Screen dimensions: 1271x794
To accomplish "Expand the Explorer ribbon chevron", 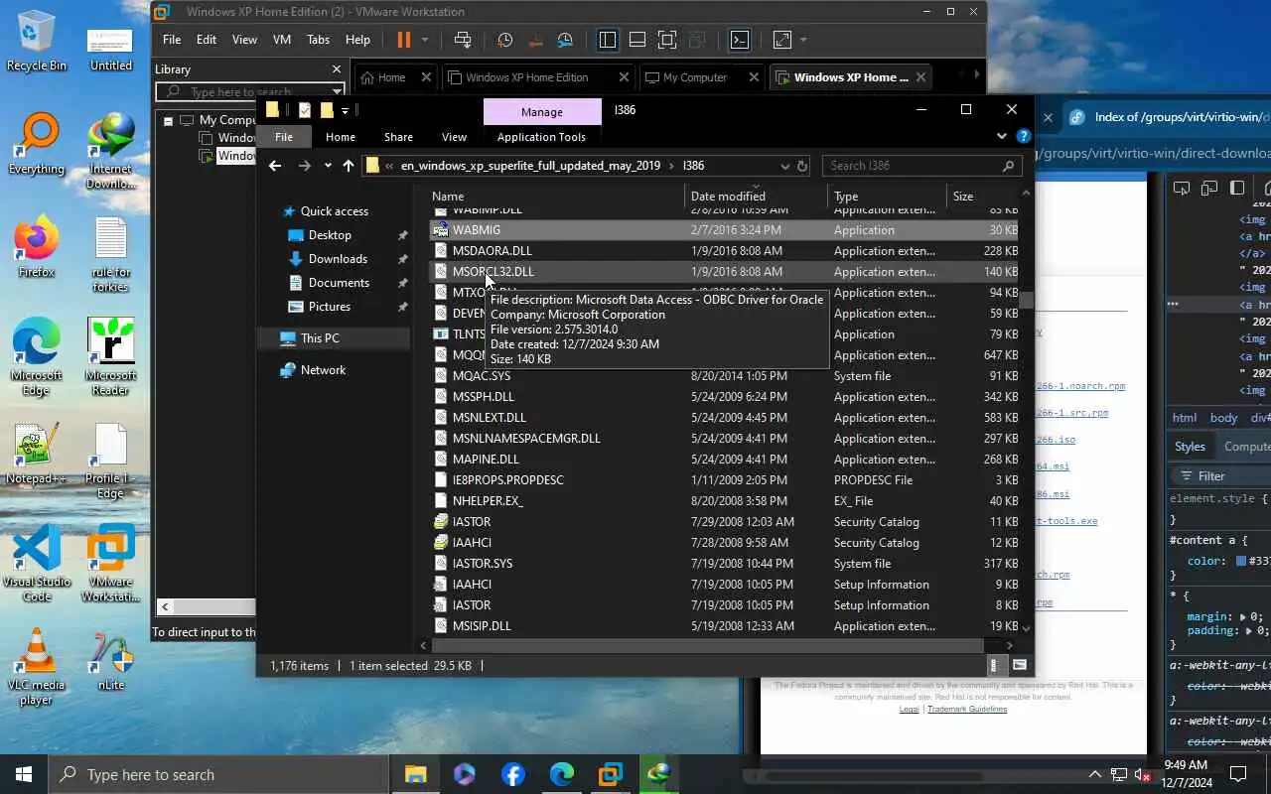I will pos(1002,137).
